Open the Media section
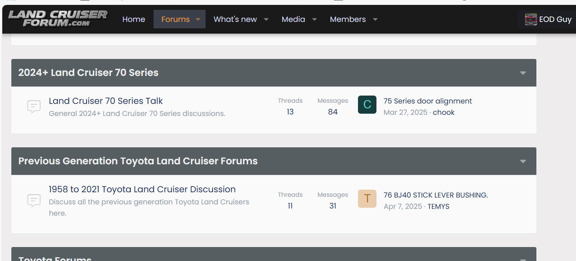Image resolution: width=576 pixels, height=261 pixels. click(293, 19)
